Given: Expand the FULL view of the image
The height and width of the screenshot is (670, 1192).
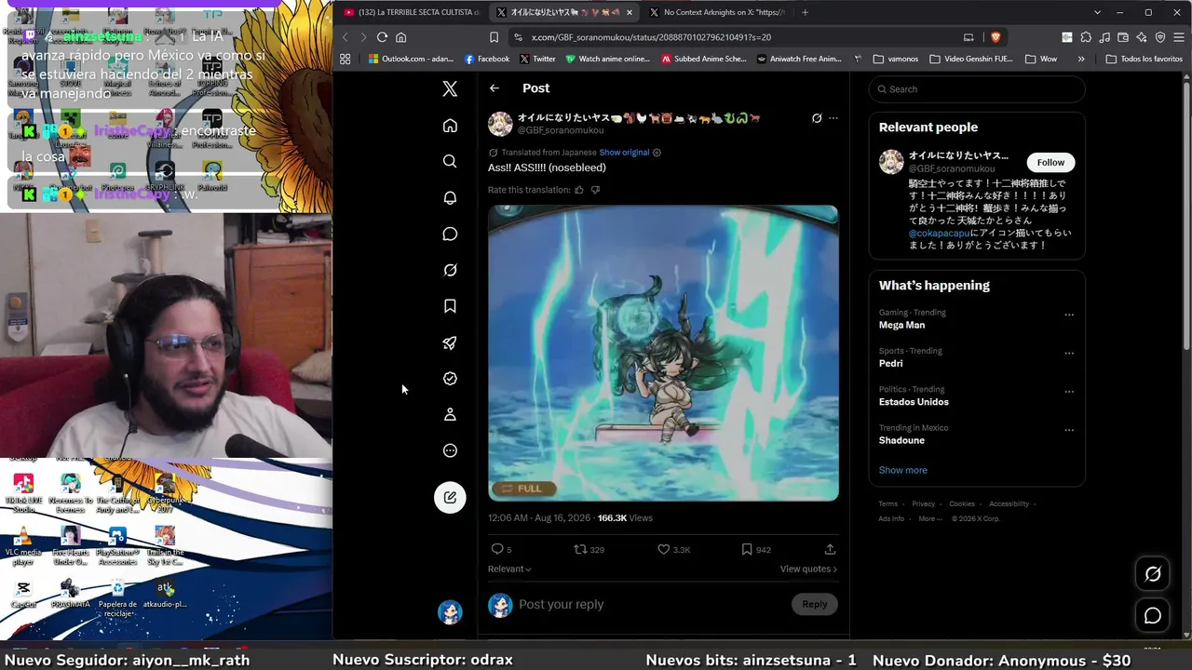Looking at the screenshot, I should 522,489.
